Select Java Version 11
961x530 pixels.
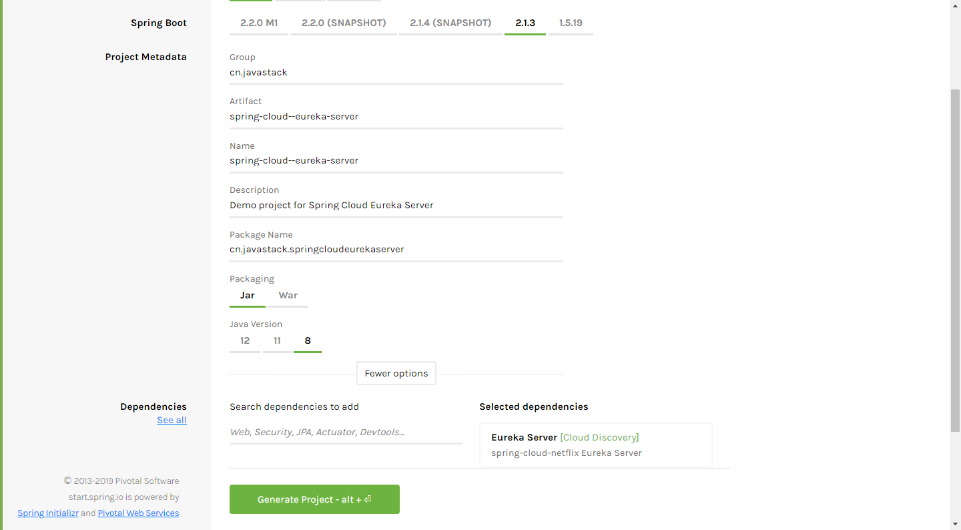(277, 340)
